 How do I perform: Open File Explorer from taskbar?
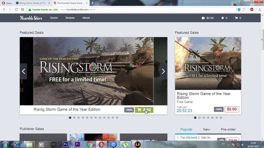coord(29,144)
